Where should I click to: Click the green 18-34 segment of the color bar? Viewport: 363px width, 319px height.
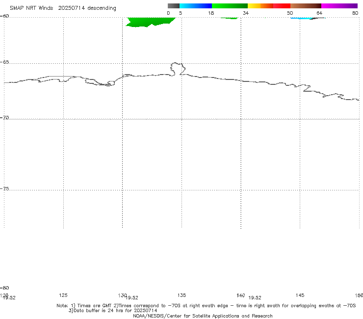[x=230, y=6]
